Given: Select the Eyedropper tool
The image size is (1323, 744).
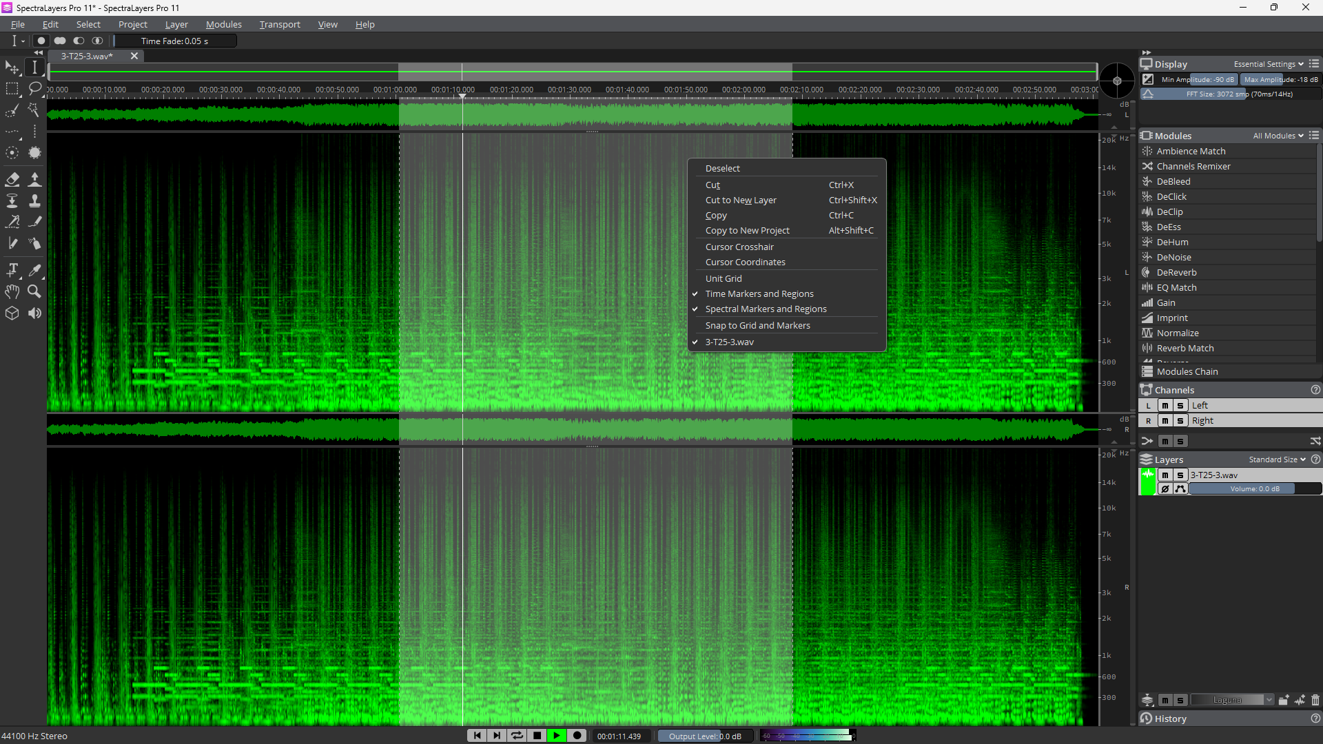Looking at the screenshot, I should click(x=34, y=270).
